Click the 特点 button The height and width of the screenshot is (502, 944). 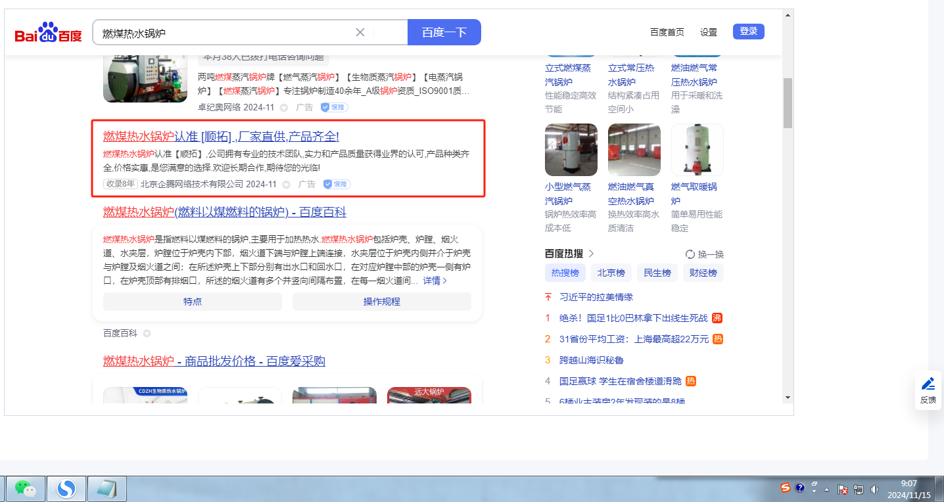[x=193, y=302]
